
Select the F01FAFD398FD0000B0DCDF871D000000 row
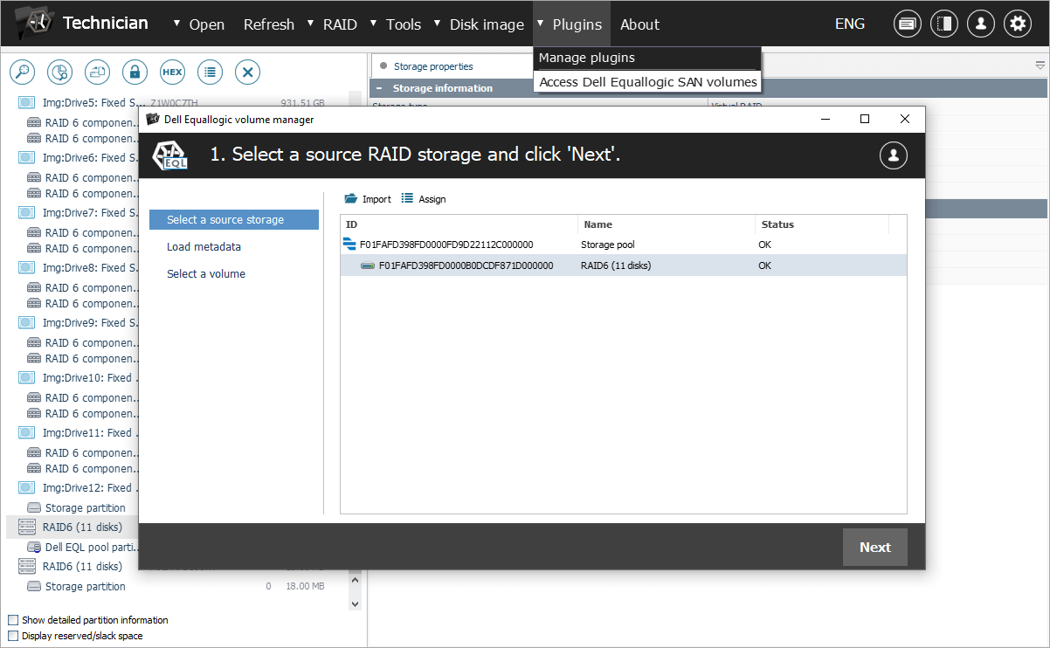(x=624, y=265)
